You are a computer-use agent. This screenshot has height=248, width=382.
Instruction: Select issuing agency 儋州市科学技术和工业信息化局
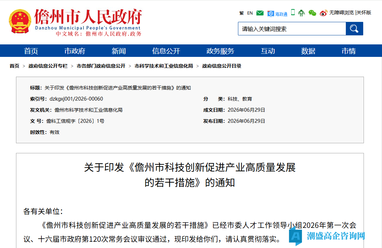click(x=88, y=110)
